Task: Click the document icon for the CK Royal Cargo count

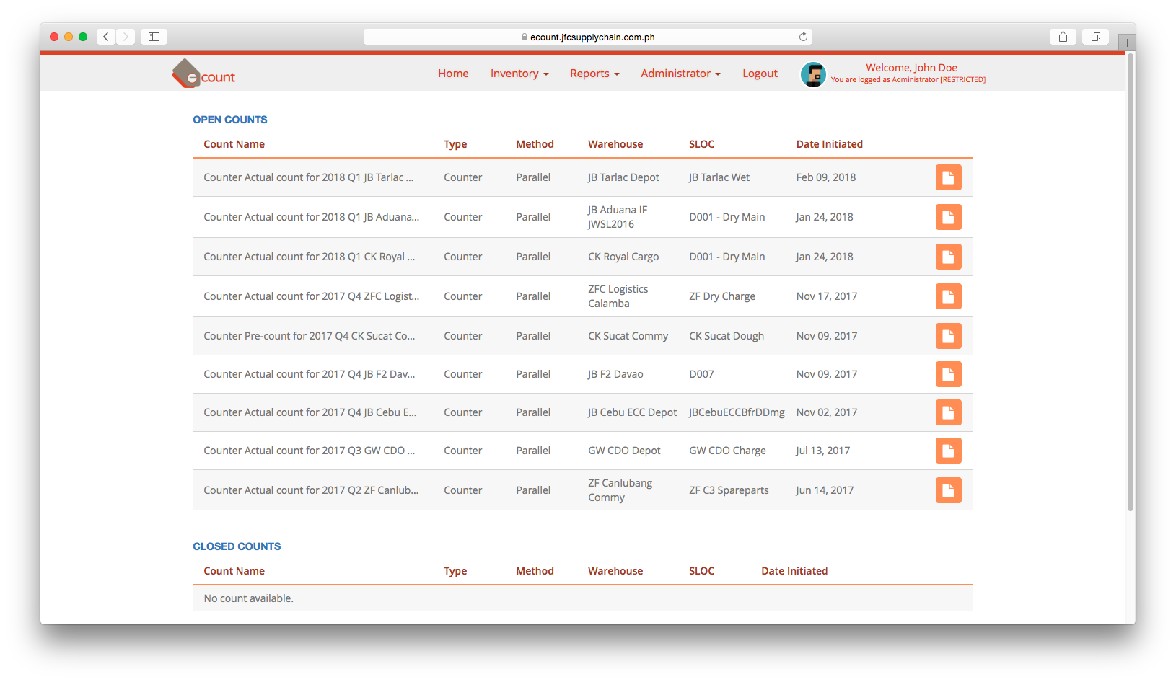Action: click(x=948, y=257)
